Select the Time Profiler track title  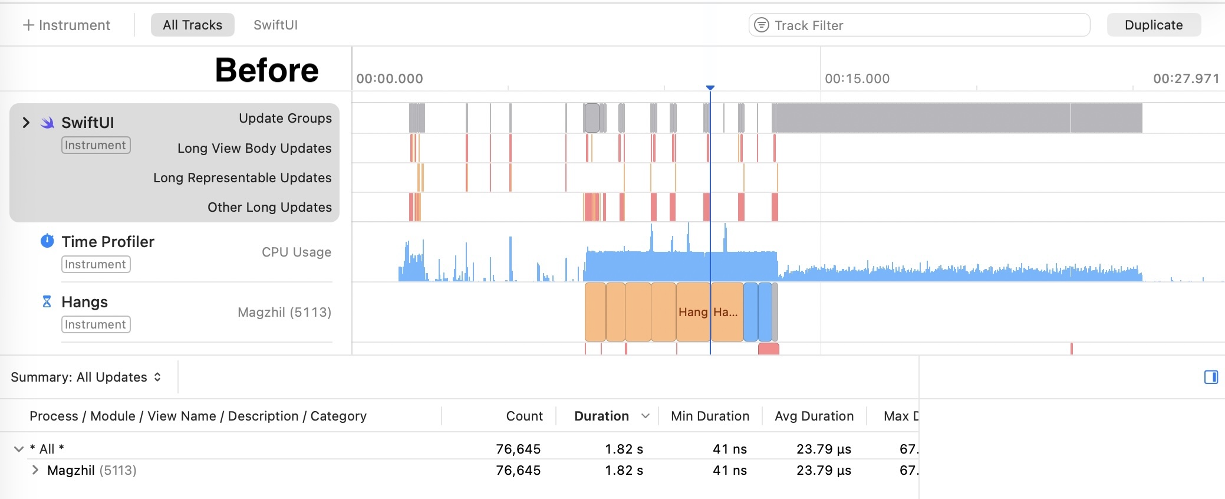[108, 241]
